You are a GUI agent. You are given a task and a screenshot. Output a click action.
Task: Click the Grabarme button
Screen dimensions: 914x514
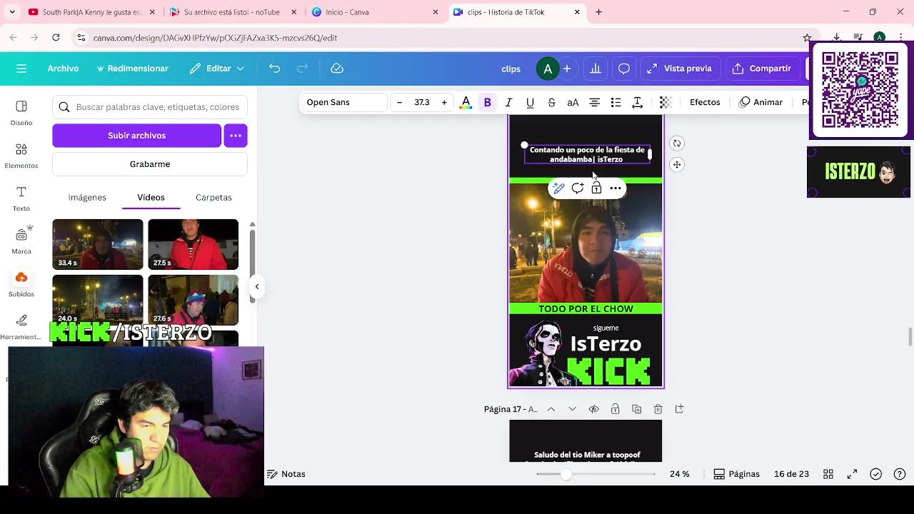click(150, 164)
